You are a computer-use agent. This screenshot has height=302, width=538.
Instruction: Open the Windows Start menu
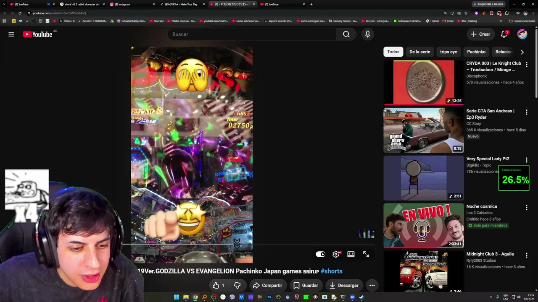(x=177, y=297)
